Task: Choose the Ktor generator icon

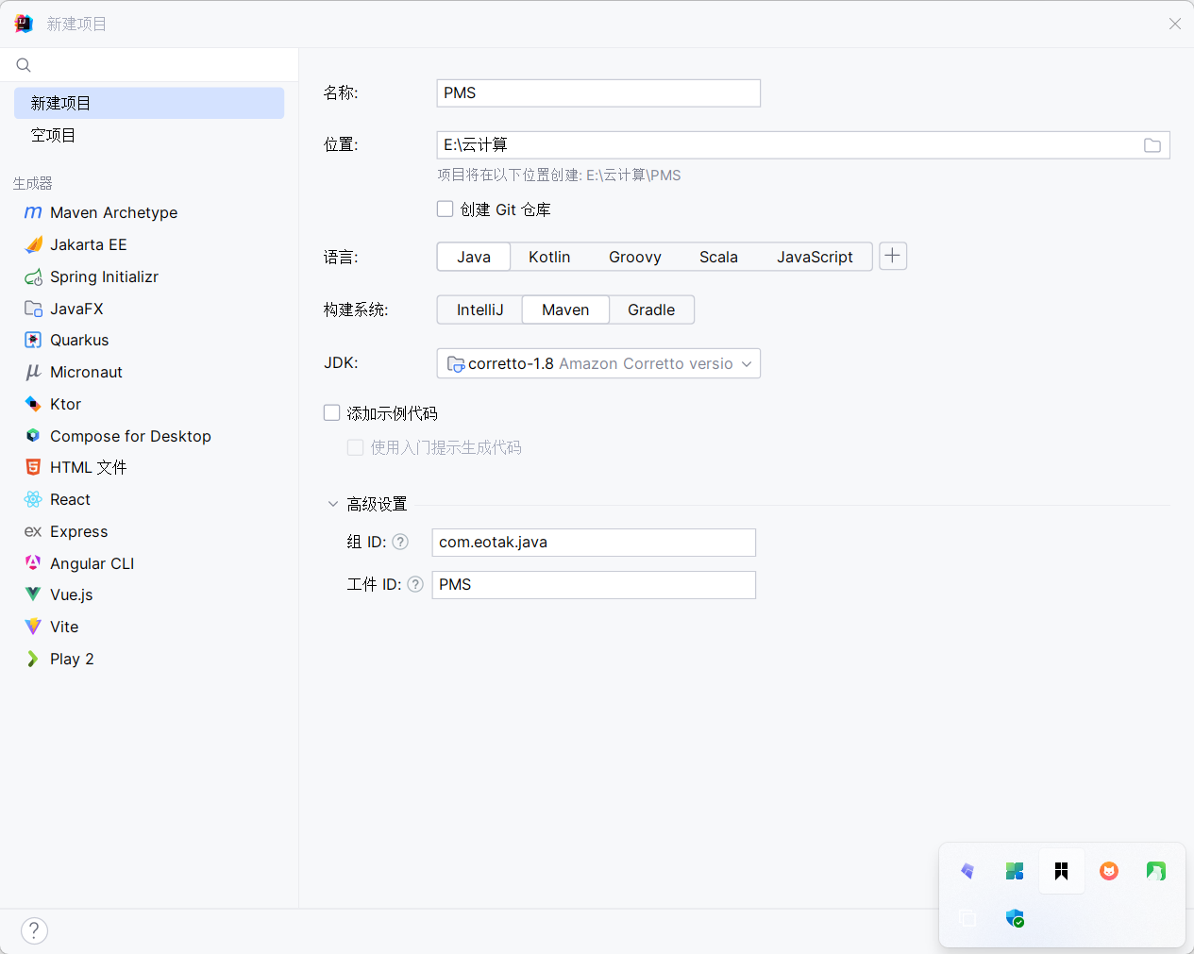Action: [33, 404]
